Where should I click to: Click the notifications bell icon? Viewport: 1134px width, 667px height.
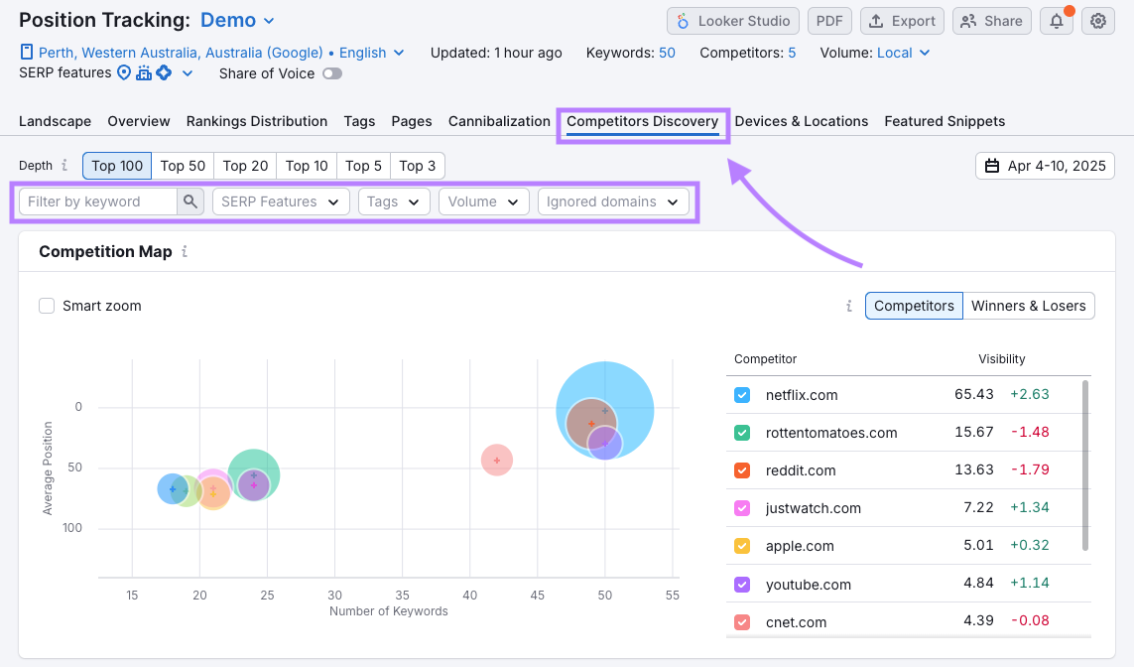click(1057, 21)
